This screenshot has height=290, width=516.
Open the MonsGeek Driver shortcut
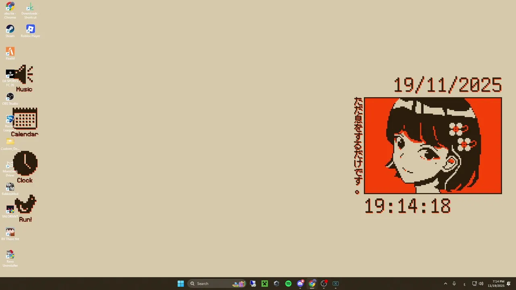(x=10, y=168)
